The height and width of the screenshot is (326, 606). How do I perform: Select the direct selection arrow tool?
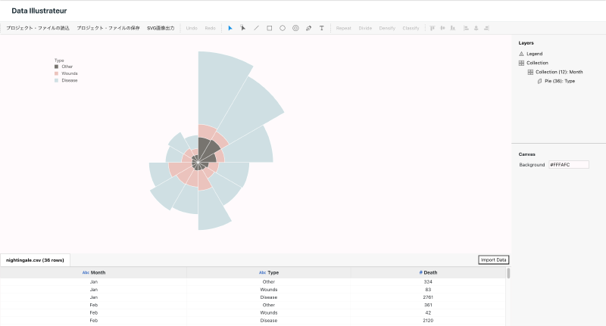click(x=243, y=28)
